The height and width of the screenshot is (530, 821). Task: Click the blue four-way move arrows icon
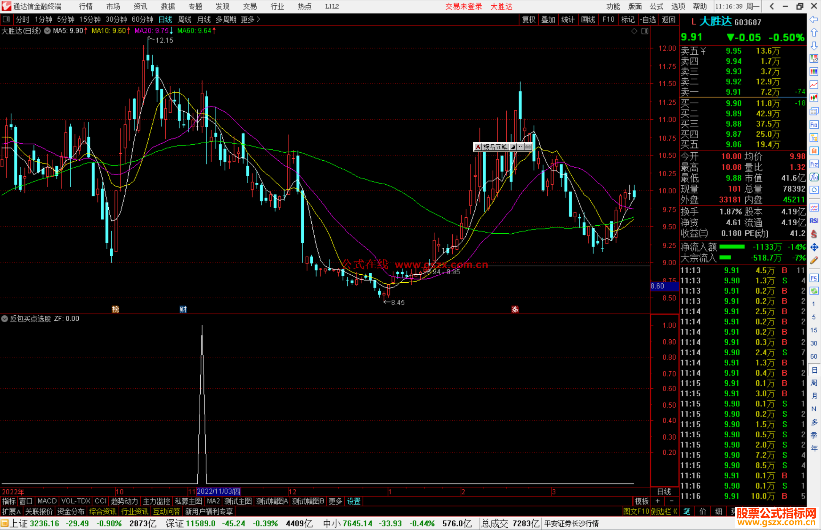click(813, 247)
